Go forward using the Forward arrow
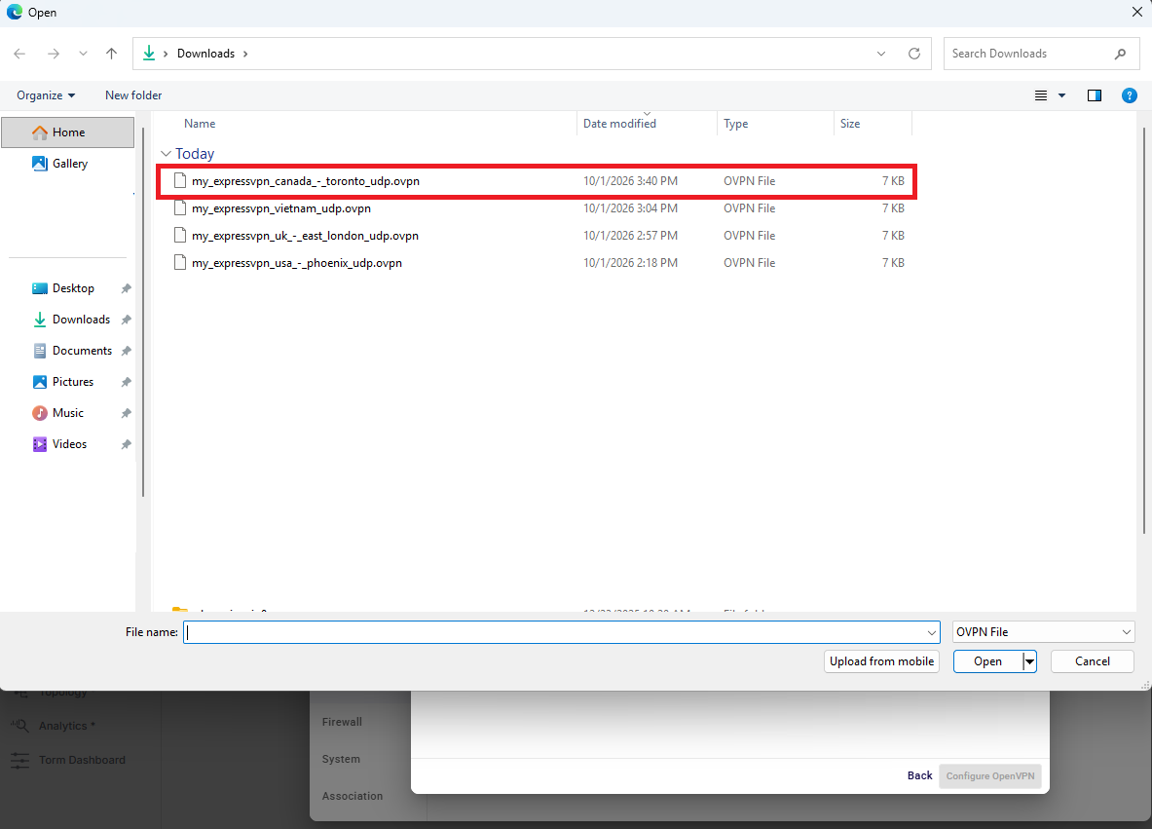The height and width of the screenshot is (829, 1152). point(53,54)
